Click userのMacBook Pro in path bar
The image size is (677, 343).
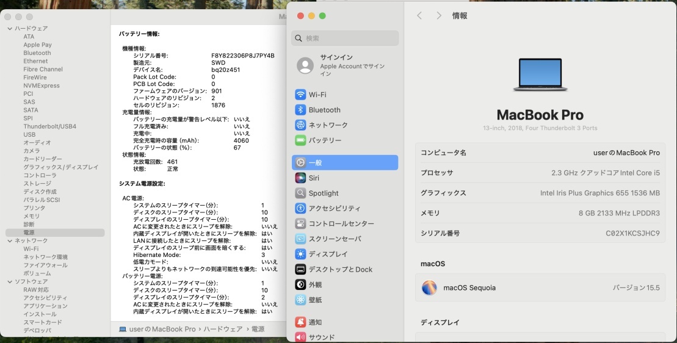[x=162, y=329]
